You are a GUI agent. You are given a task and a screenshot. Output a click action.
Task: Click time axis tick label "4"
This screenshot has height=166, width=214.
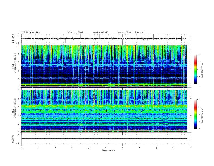(89, 148)
